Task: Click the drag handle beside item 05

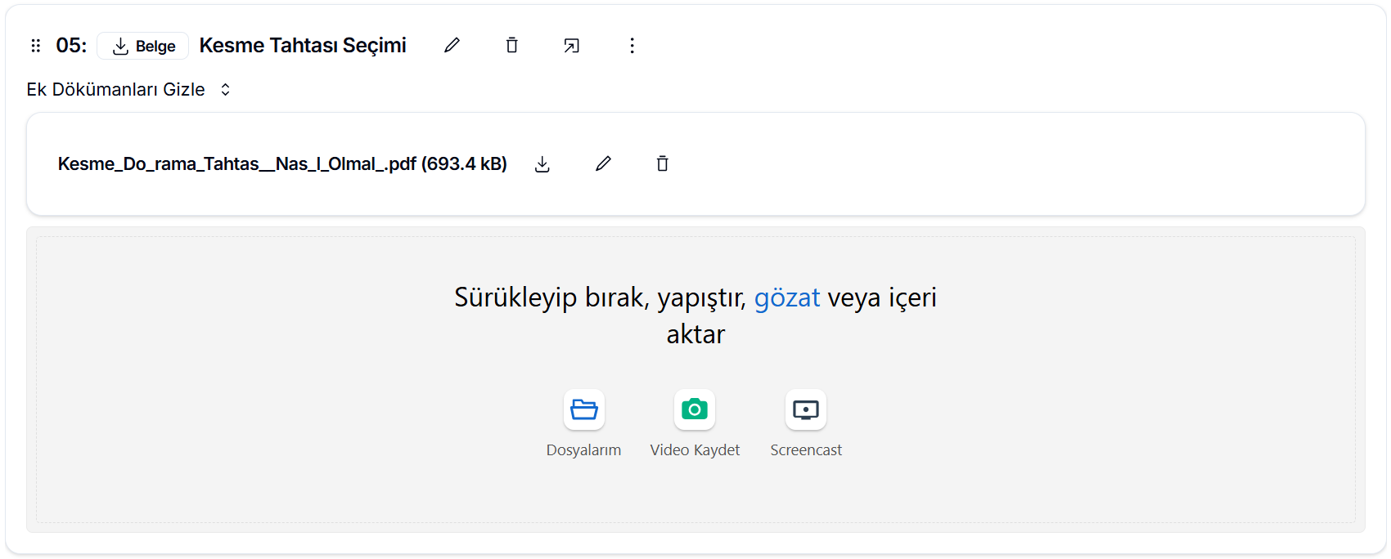Action: 35,46
